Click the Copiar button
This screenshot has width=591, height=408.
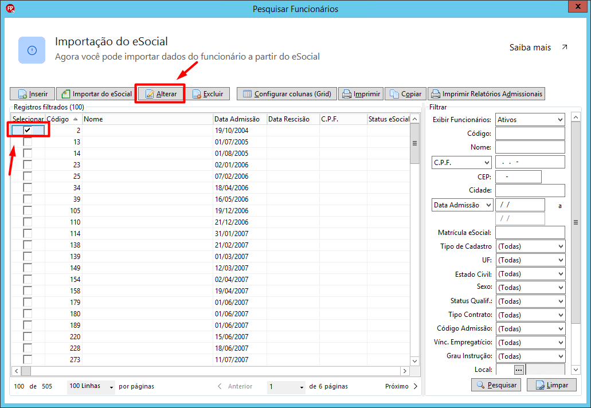[405, 94]
